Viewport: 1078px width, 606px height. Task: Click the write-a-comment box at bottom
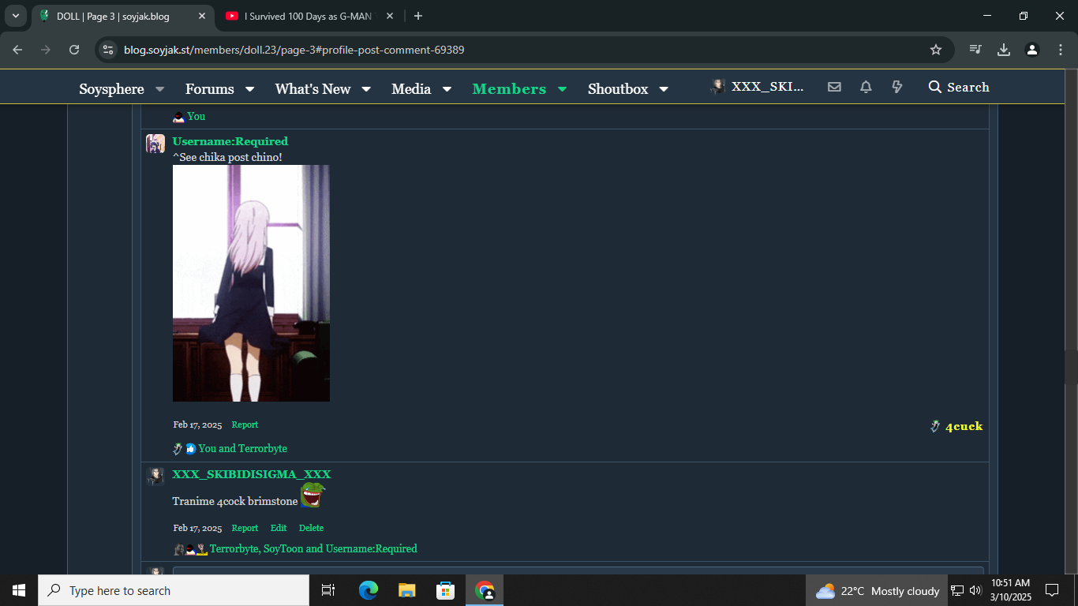click(578, 570)
